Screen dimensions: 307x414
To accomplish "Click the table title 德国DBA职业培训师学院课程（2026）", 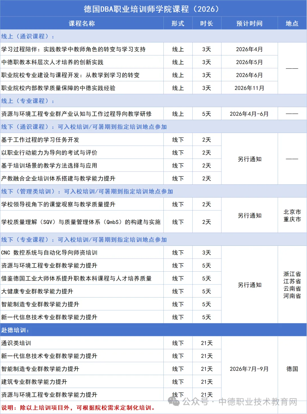I will click(x=153, y=9).
